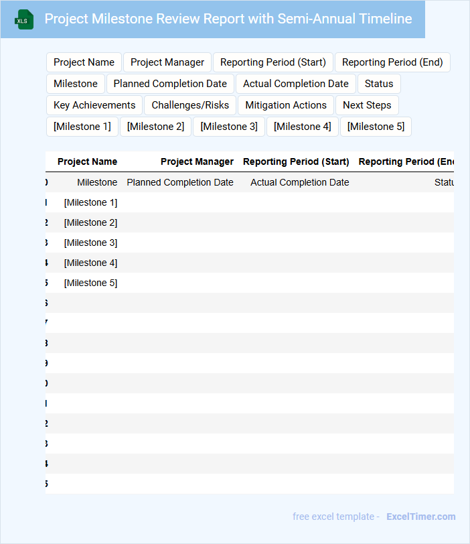Click the [Milestone 4] tag button

coord(303,127)
